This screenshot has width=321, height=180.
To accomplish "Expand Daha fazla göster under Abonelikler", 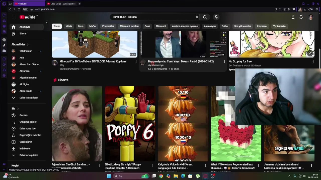I will (x=27, y=98).
